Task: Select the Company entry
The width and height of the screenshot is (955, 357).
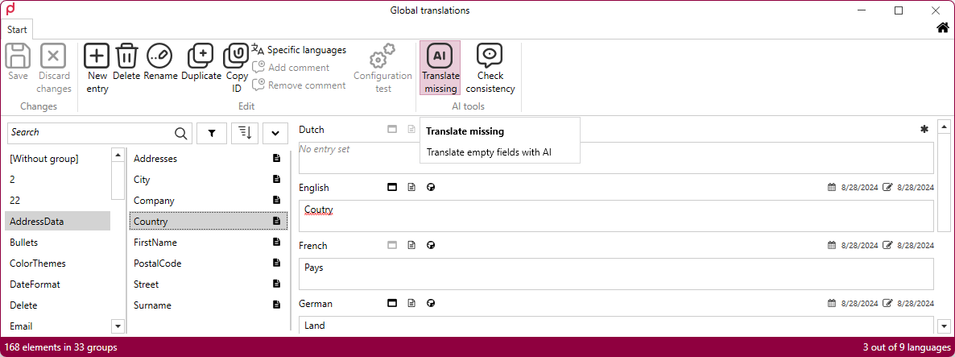Action: tap(209, 201)
